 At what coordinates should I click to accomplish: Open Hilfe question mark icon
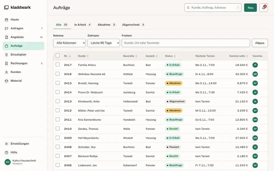pyautogui.click(x=7, y=152)
